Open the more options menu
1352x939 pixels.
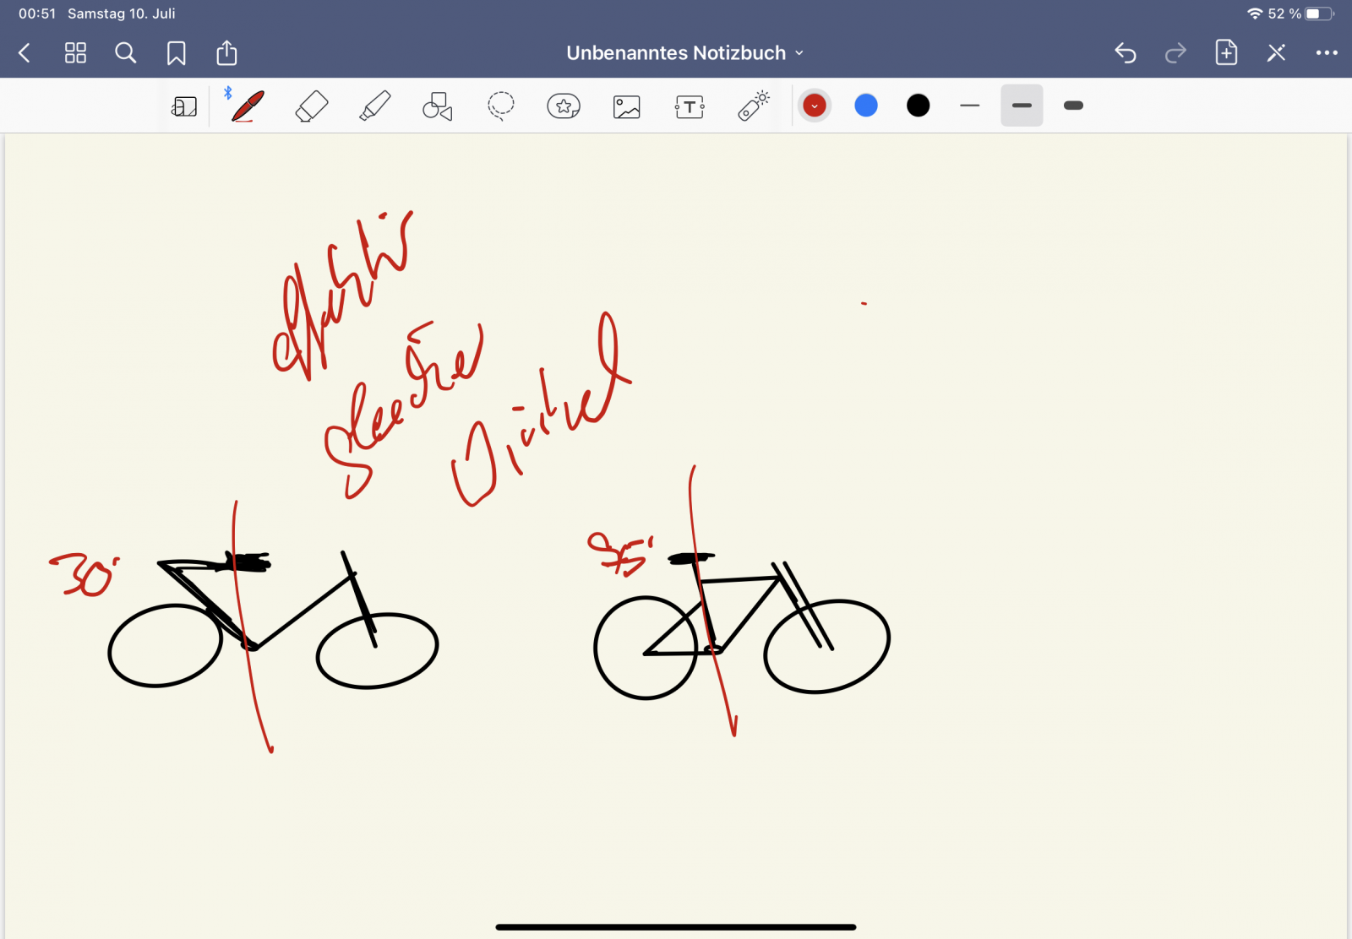(x=1326, y=53)
